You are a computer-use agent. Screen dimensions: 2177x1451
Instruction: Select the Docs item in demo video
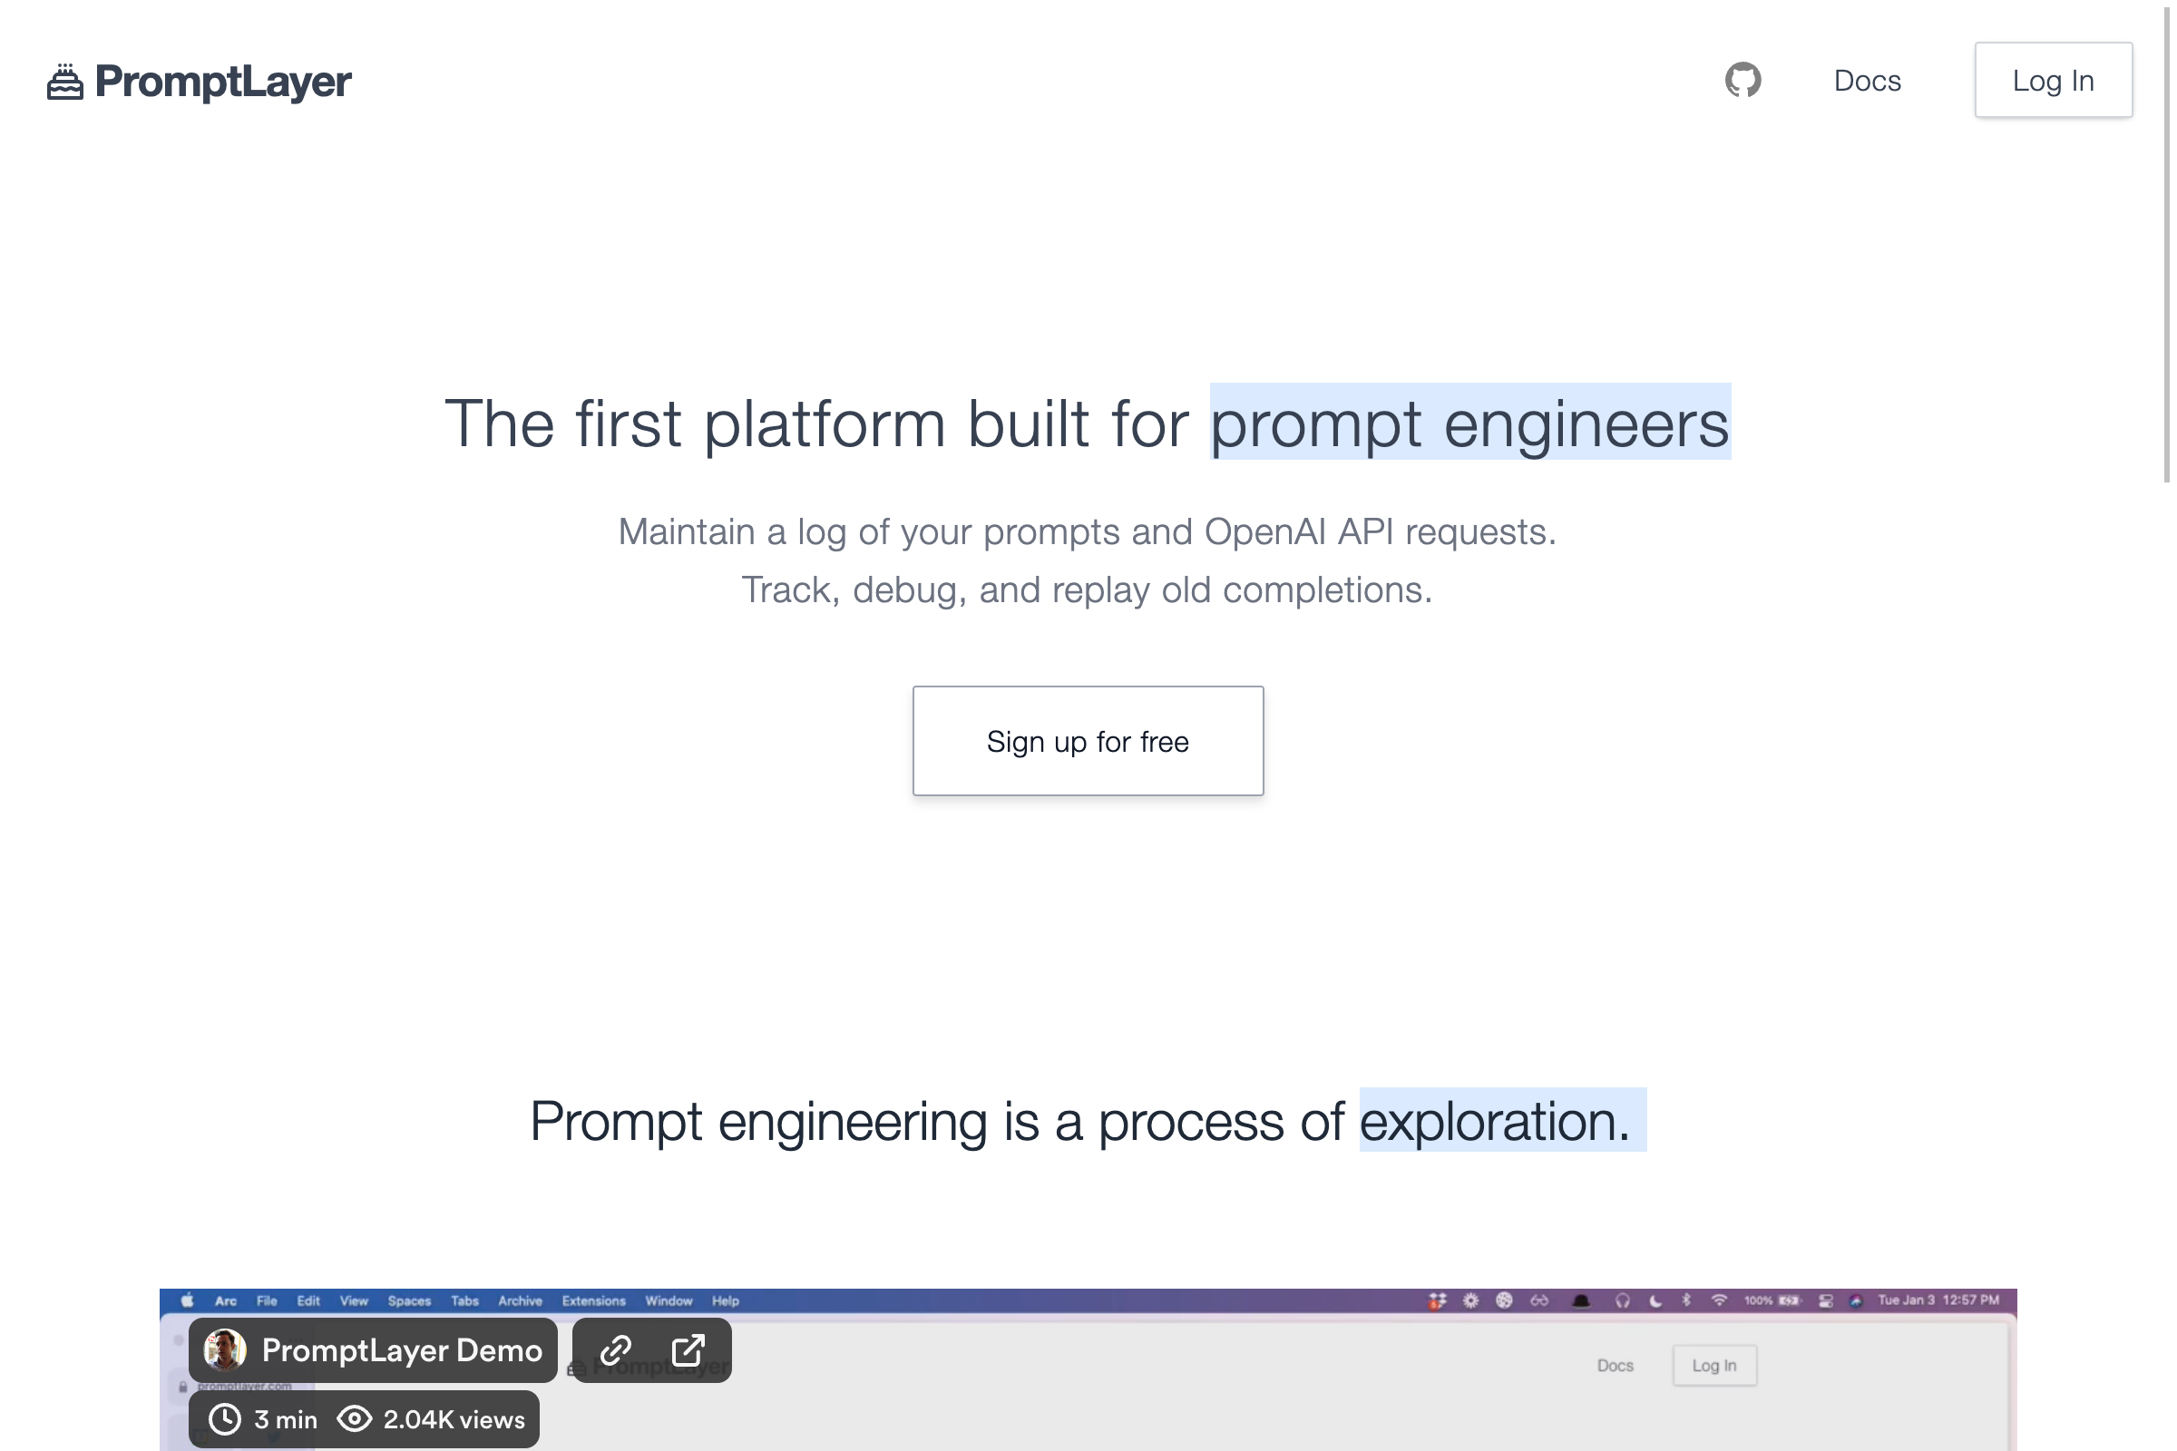1616,1365
